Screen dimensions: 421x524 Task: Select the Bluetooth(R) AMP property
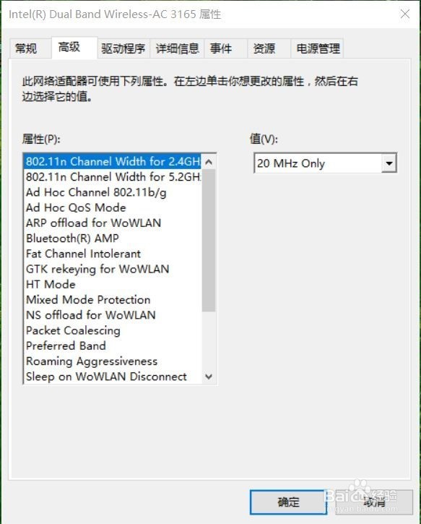coord(113,239)
